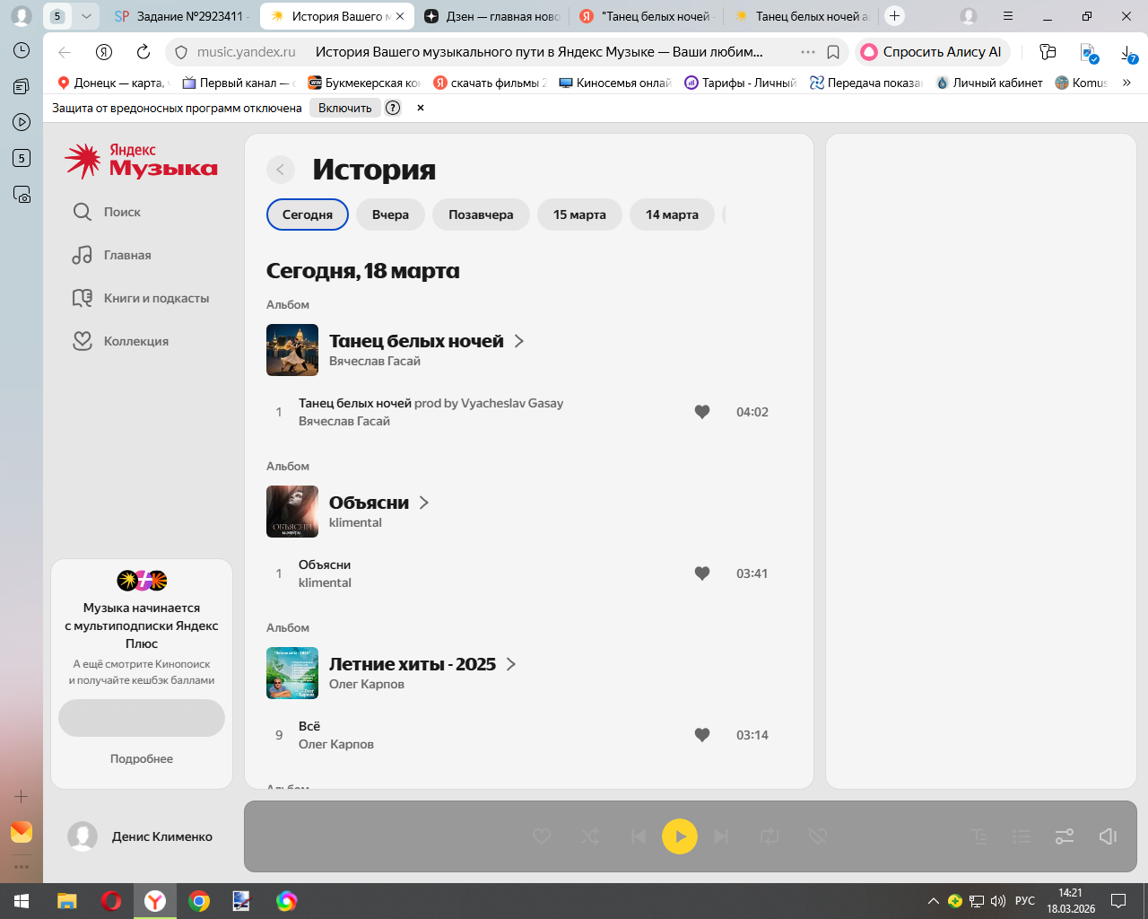Open the image-with-checkmark toolbar icon

1089,53
